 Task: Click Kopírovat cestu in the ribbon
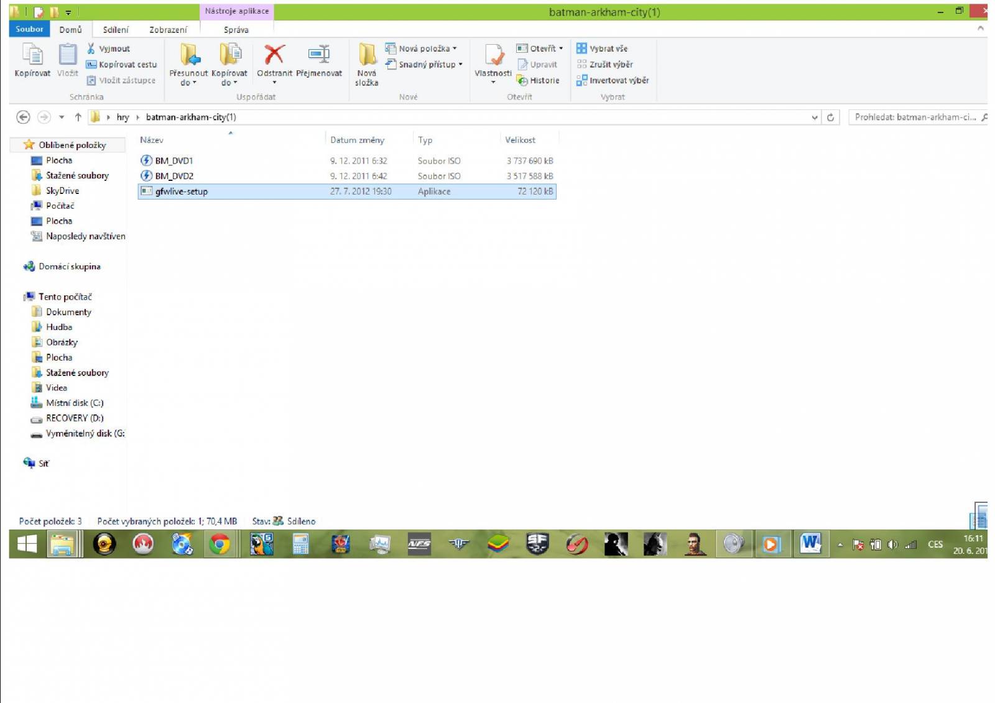point(121,65)
